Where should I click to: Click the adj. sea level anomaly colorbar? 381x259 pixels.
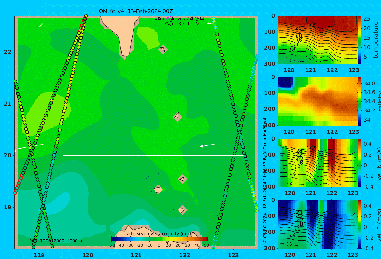click(x=159, y=239)
